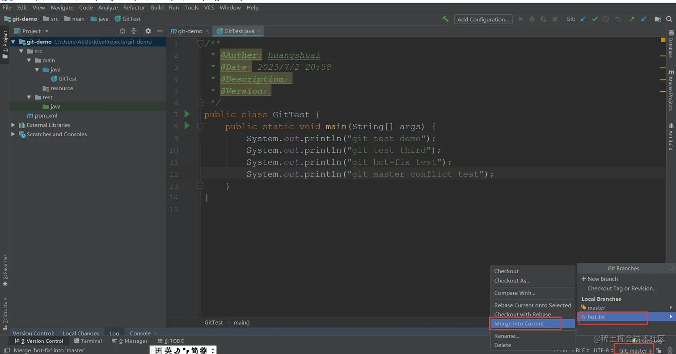The image size is (676, 354).
Task: Open the Maven Projects tool window
Action: (671, 90)
